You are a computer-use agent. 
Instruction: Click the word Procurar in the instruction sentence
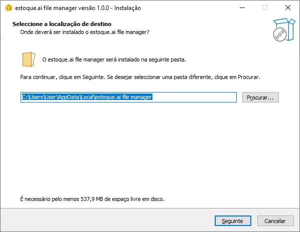tap(248, 77)
